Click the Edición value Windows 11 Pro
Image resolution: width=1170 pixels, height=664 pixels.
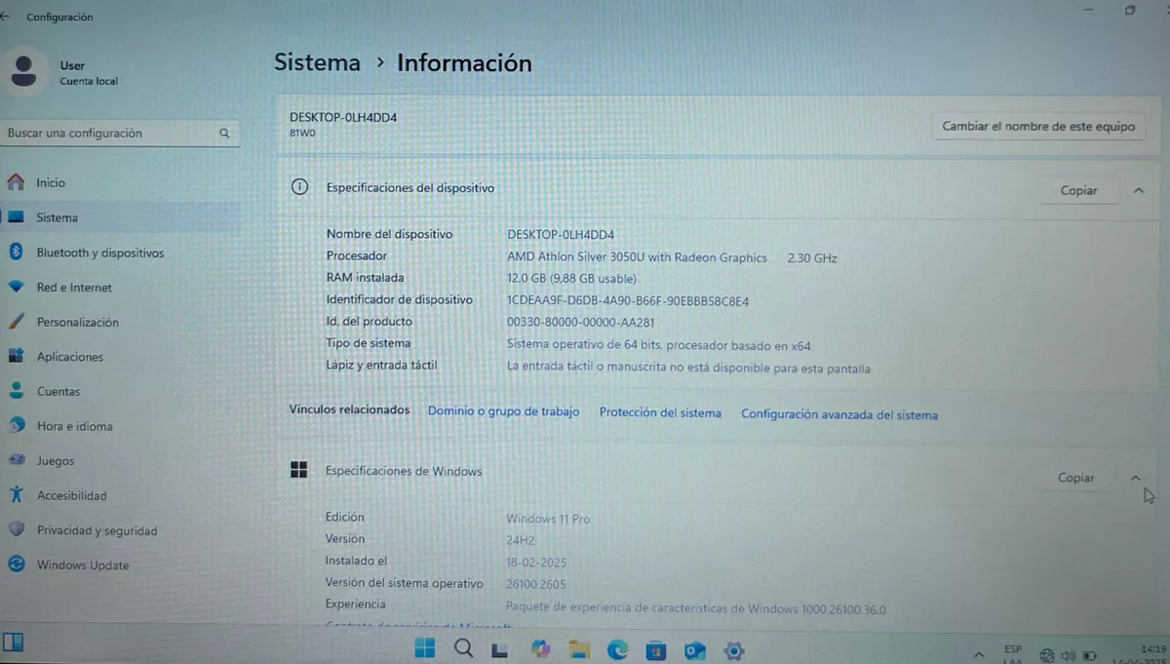pos(548,519)
